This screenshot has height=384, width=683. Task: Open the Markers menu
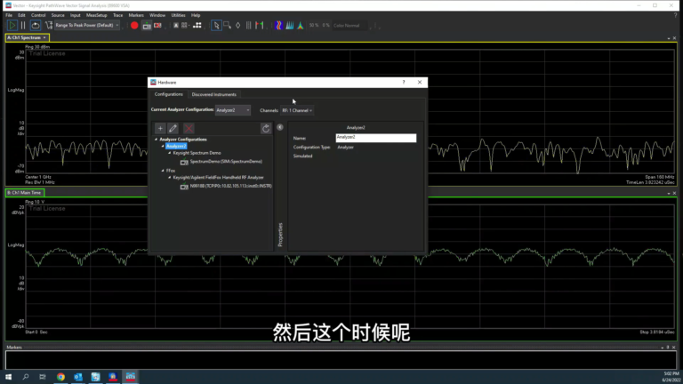[136, 15]
